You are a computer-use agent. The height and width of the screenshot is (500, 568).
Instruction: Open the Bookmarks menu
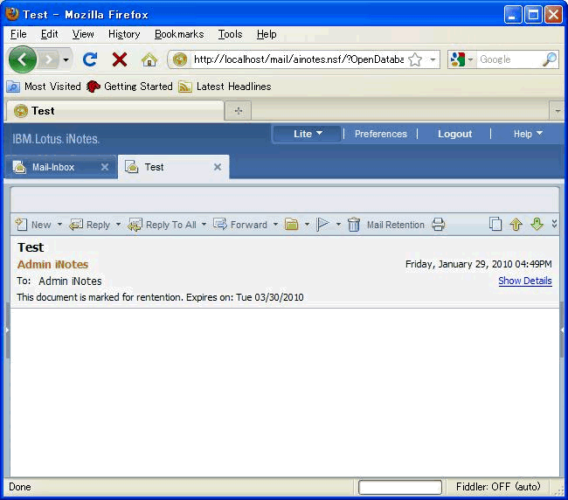coord(179,34)
